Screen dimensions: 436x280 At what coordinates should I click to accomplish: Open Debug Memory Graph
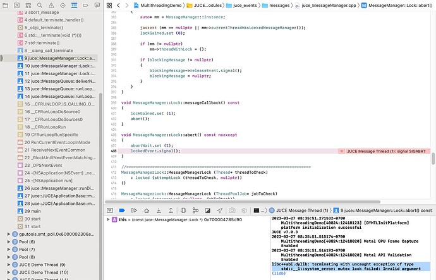195,210
